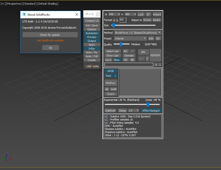Adjust resolution to BackG
The width and height of the screenshot is (221, 170).
[x=157, y=20]
